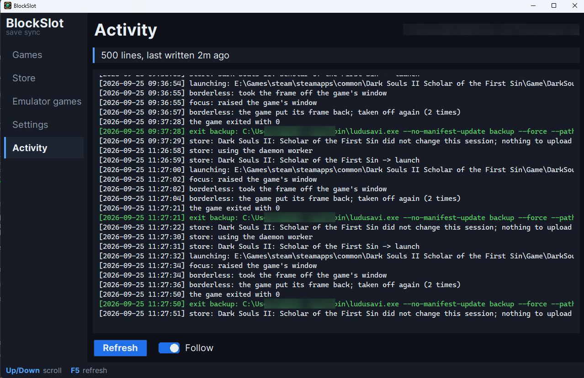Screen dimensions: 584x378
Task: Select the 11:27:31 store launch log line
Action: [259, 247]
